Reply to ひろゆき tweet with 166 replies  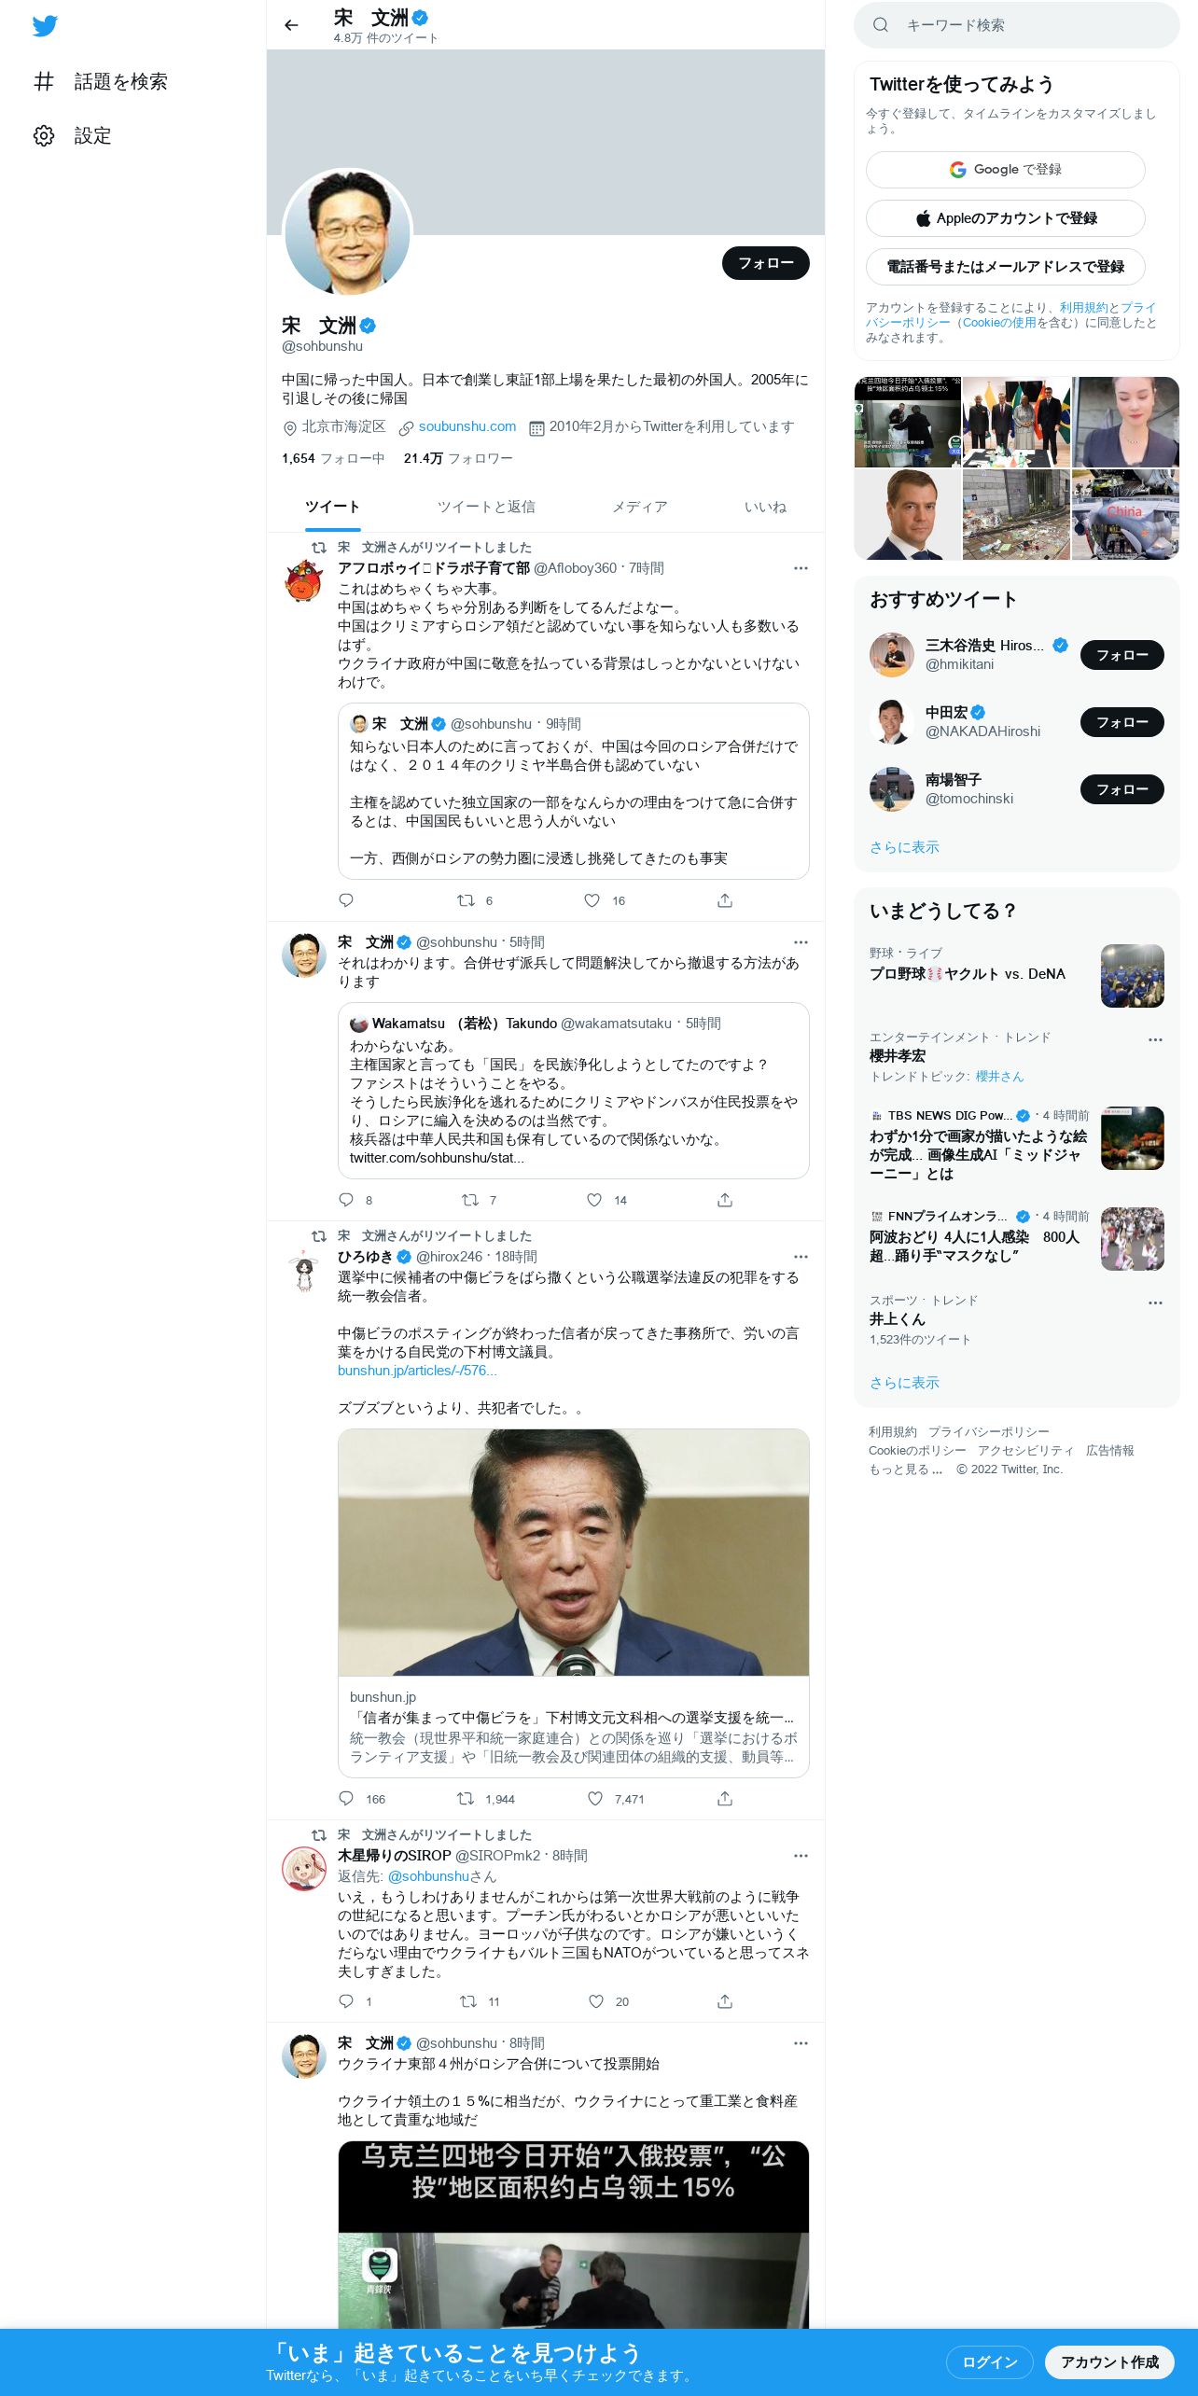pyautogui.click(x=346, y=1799)
